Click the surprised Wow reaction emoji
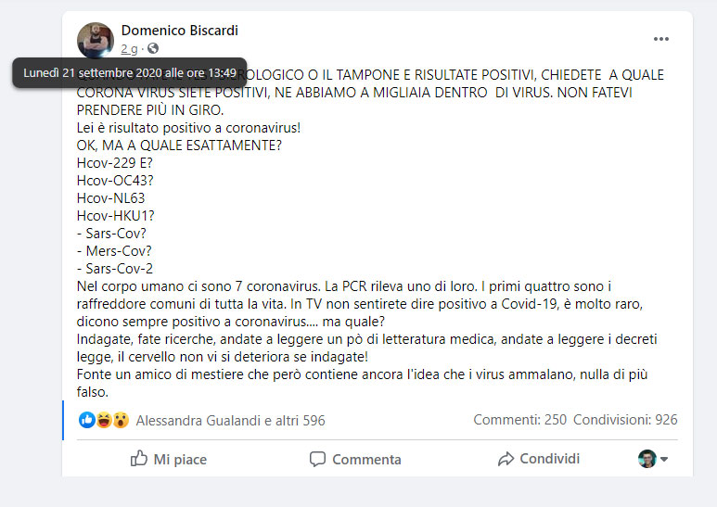Screen dimensions: 717x507 122,420
